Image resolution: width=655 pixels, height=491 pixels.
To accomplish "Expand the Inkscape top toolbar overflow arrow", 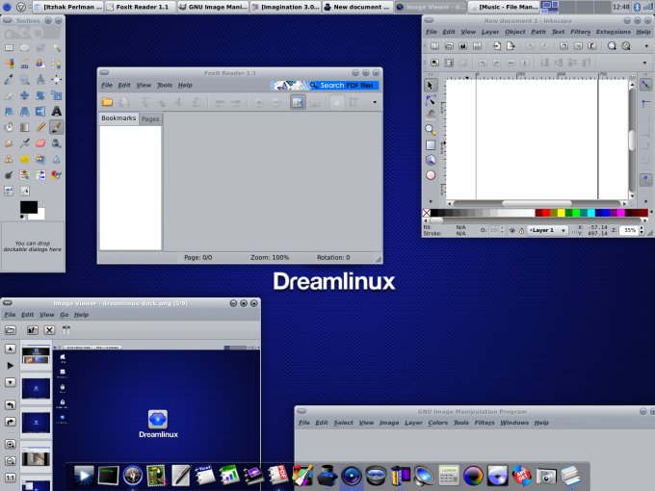I will (x=645, y=45).
